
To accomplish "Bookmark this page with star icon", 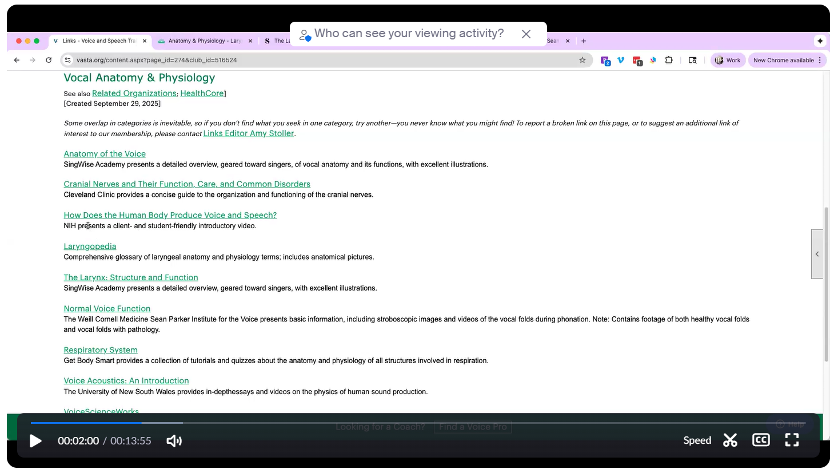I will click(x=582, y=60).
